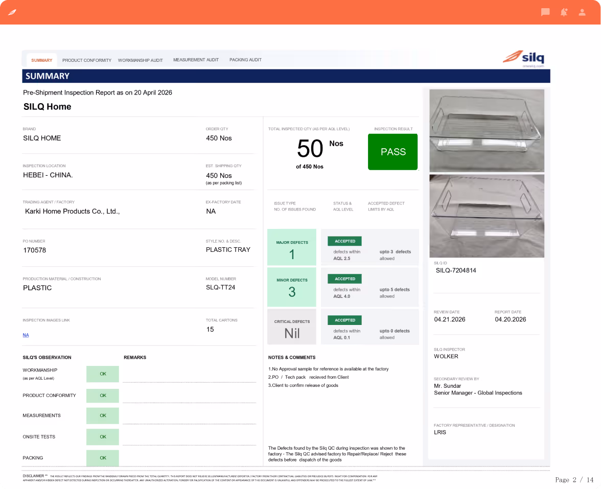Image resolution: width=601 pixels, height=489 pixels.
Task: Click report date 04.20.2026
Action: point(510,320)
